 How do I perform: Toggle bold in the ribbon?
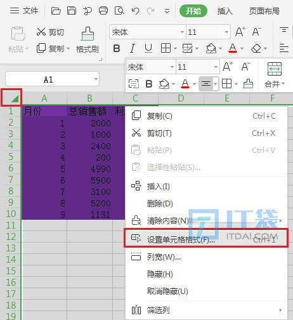[x=117, y=48]
